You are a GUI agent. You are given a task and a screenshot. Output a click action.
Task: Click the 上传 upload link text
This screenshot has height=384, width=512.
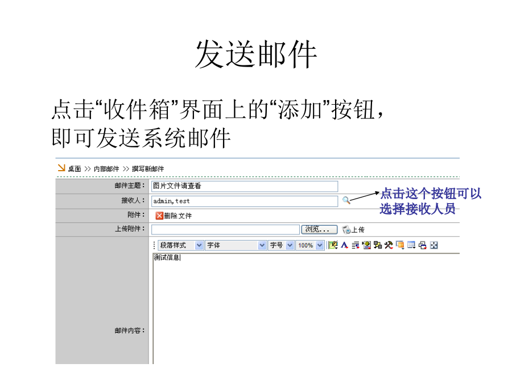358,230
